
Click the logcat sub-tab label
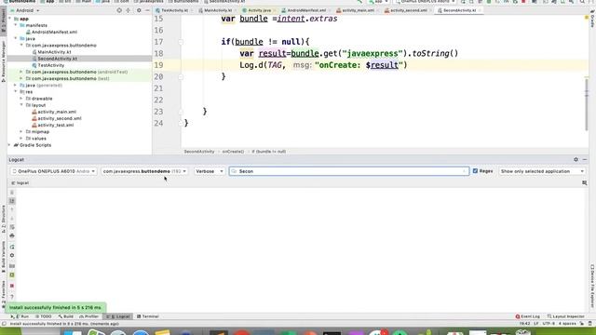pyautogui.click(x=20, y=183)
